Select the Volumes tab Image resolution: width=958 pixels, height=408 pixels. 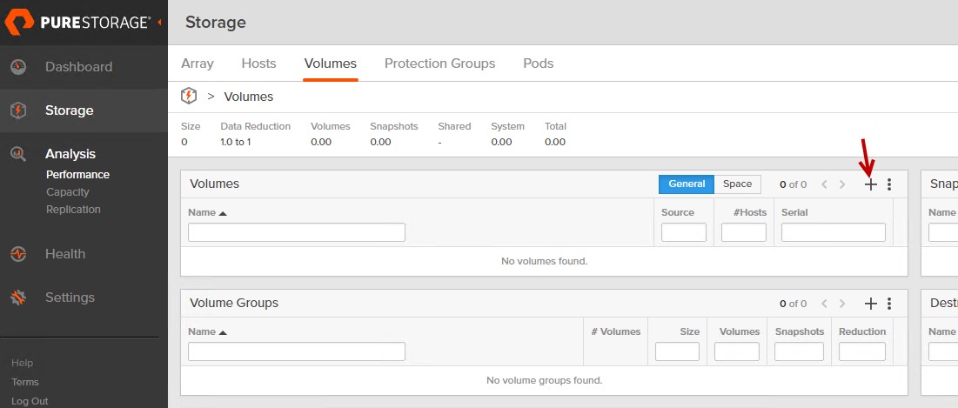pos(331,64)
